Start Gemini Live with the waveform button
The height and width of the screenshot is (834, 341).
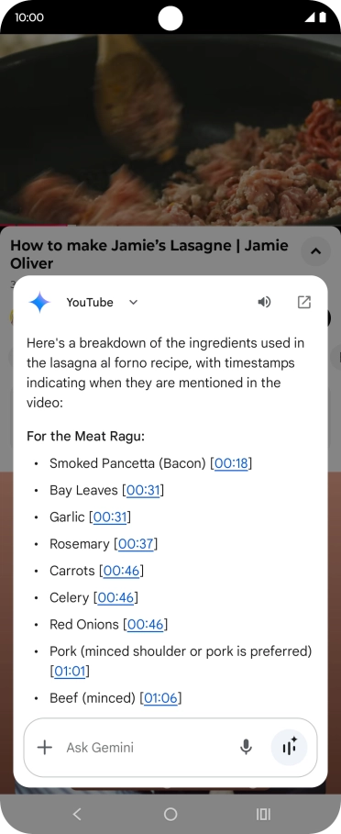(289, 748)
